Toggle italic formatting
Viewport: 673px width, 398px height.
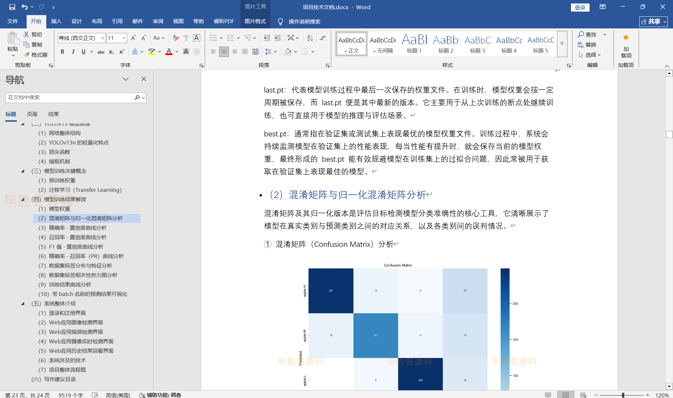[x=73, y=52]
